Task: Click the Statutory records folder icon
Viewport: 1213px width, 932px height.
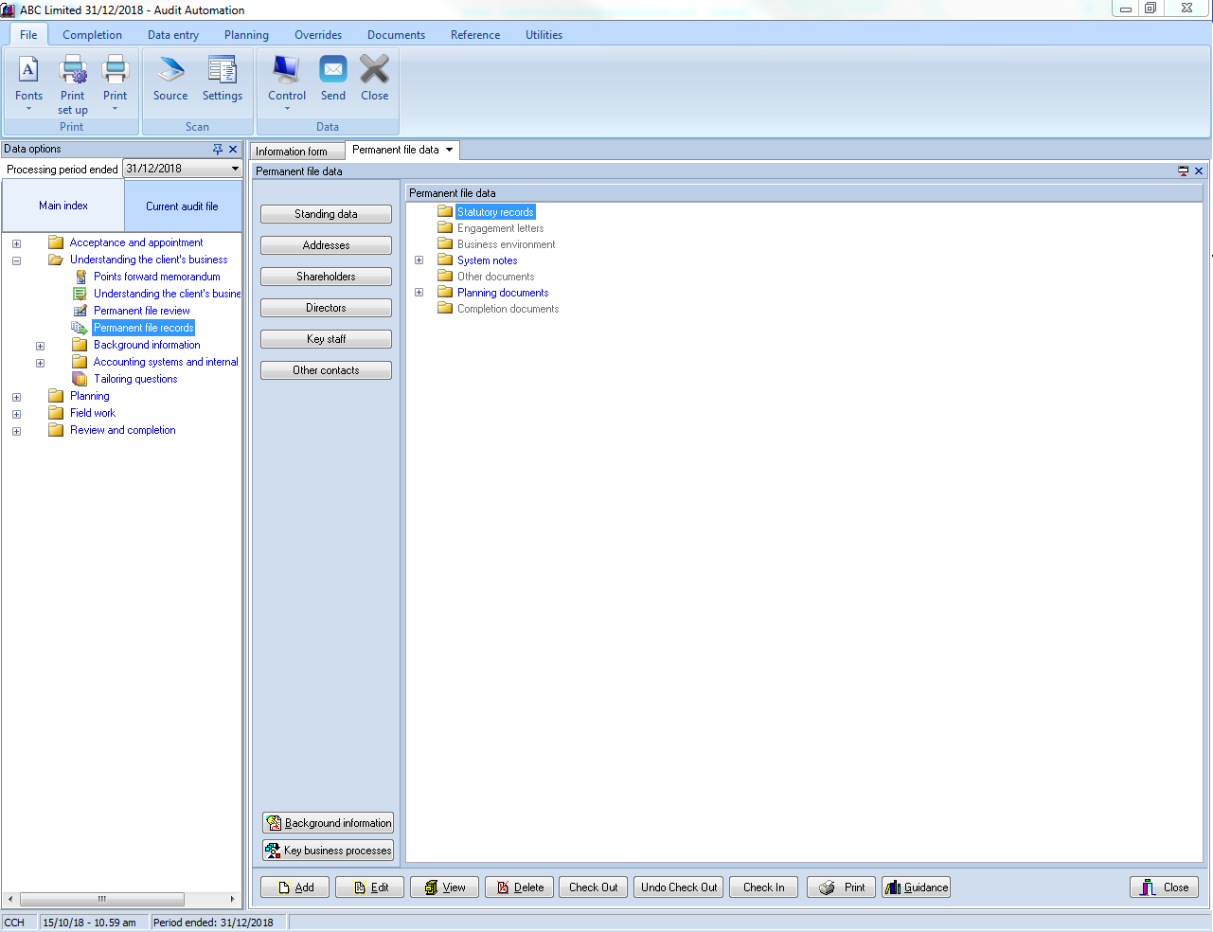Action: (x=445, y=211)
